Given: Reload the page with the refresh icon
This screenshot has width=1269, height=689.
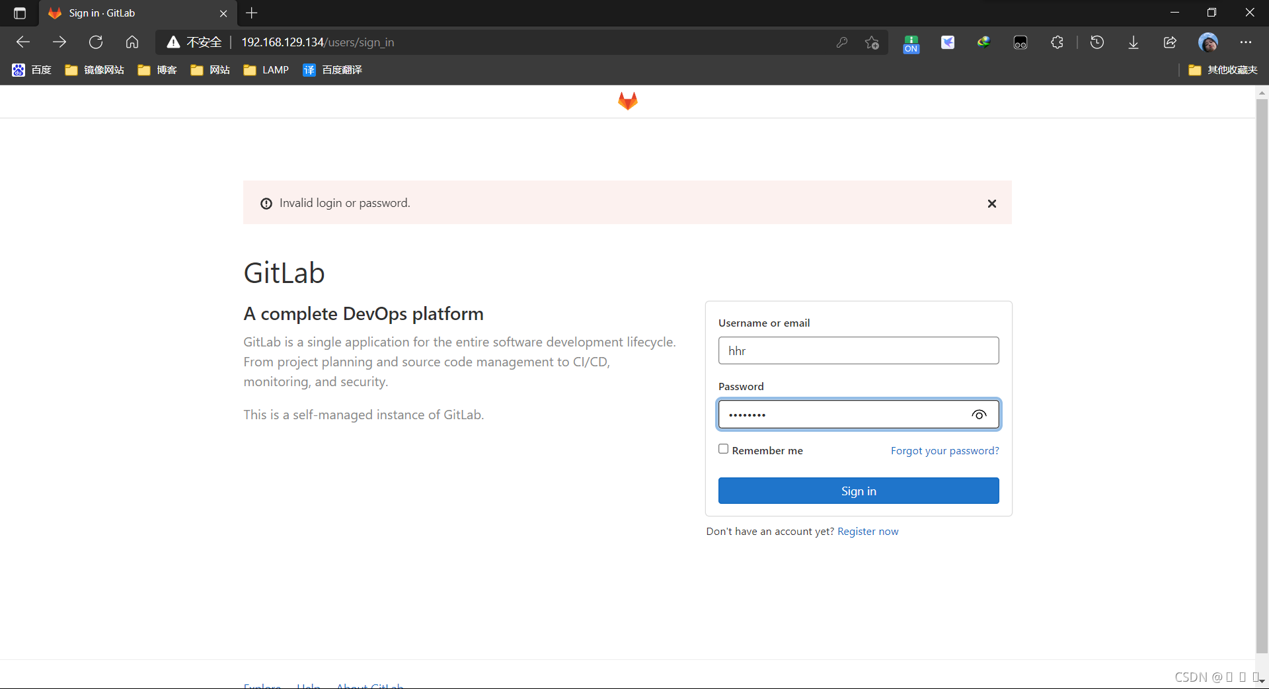Looking at the screenshot, I should 96,42.
